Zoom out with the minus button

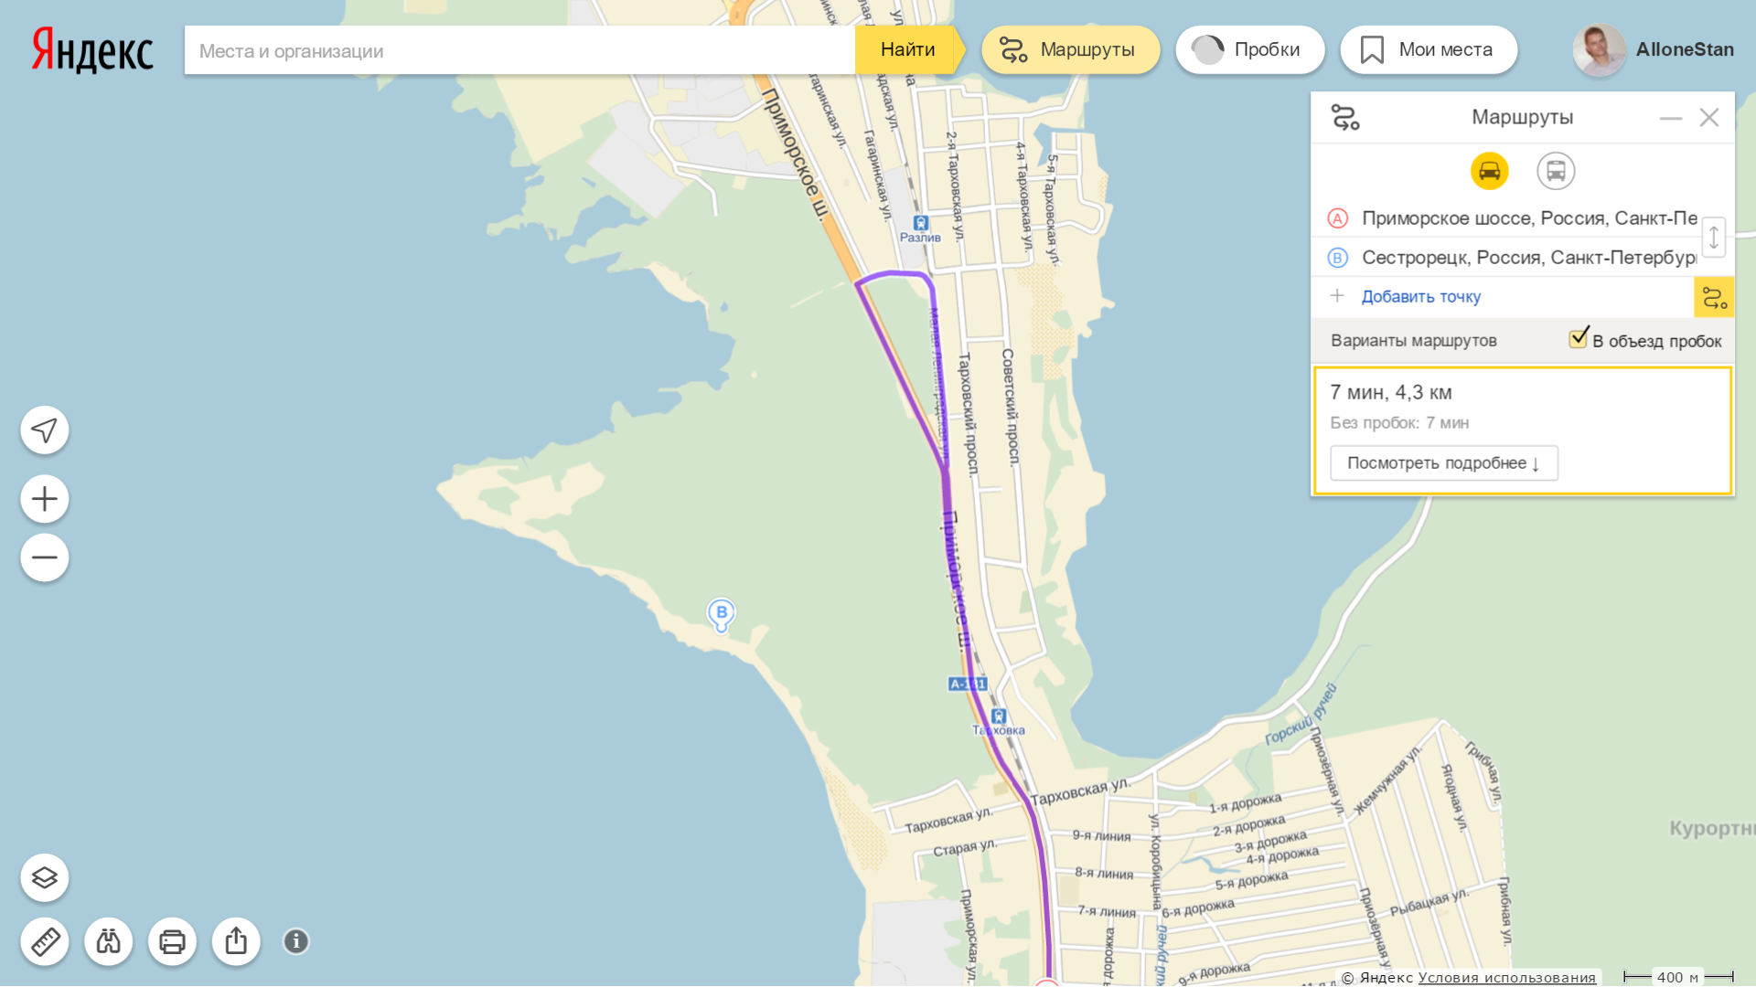tap(45, 557)
